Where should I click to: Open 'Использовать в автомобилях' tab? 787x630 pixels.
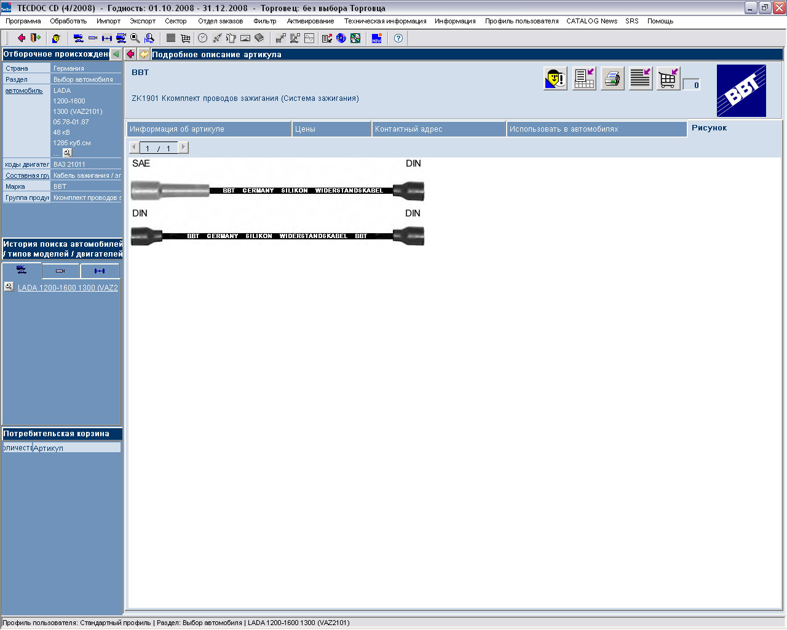point(596,129)
